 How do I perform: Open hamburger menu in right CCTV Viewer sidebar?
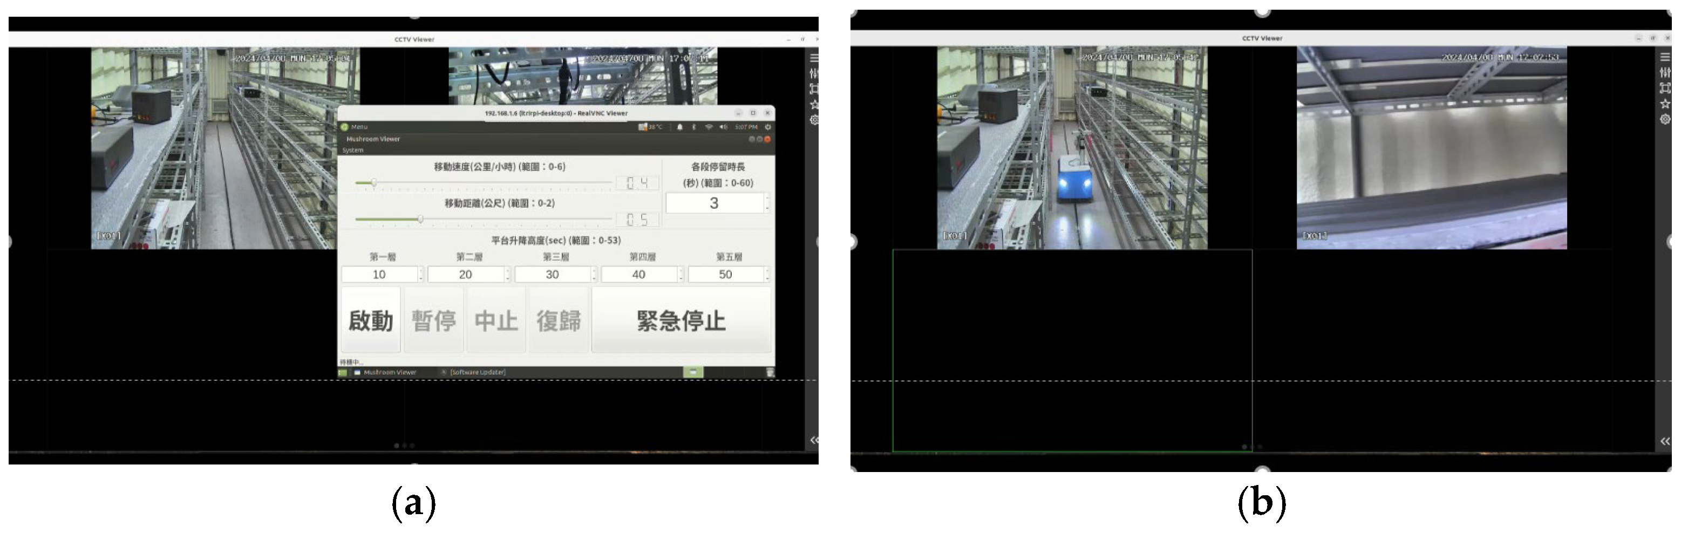point(1665,57)
